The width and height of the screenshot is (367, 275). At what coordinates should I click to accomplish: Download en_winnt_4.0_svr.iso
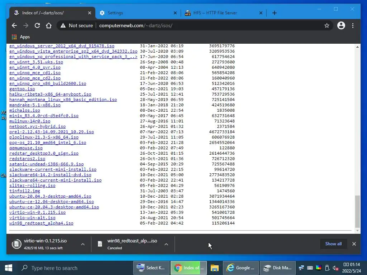pos(35,67)
